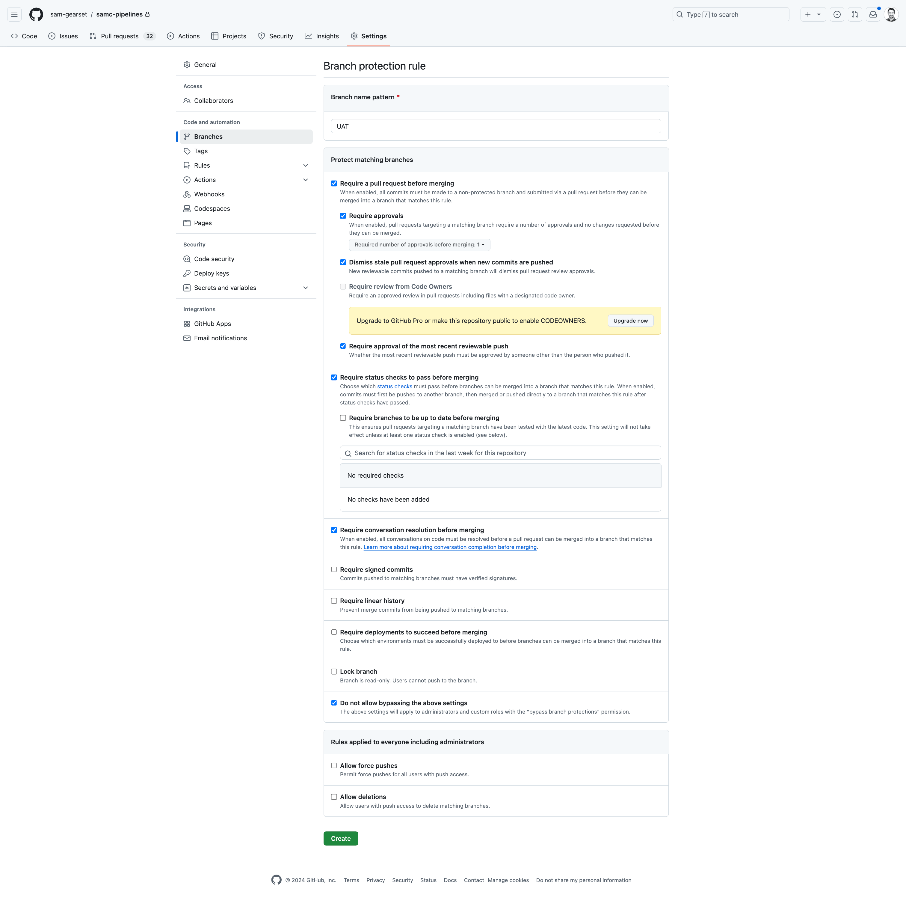Screen dimensions: 906x904
Task: Uncheck Require conversation resolution before merging
Action: click(x=334, y=530)
